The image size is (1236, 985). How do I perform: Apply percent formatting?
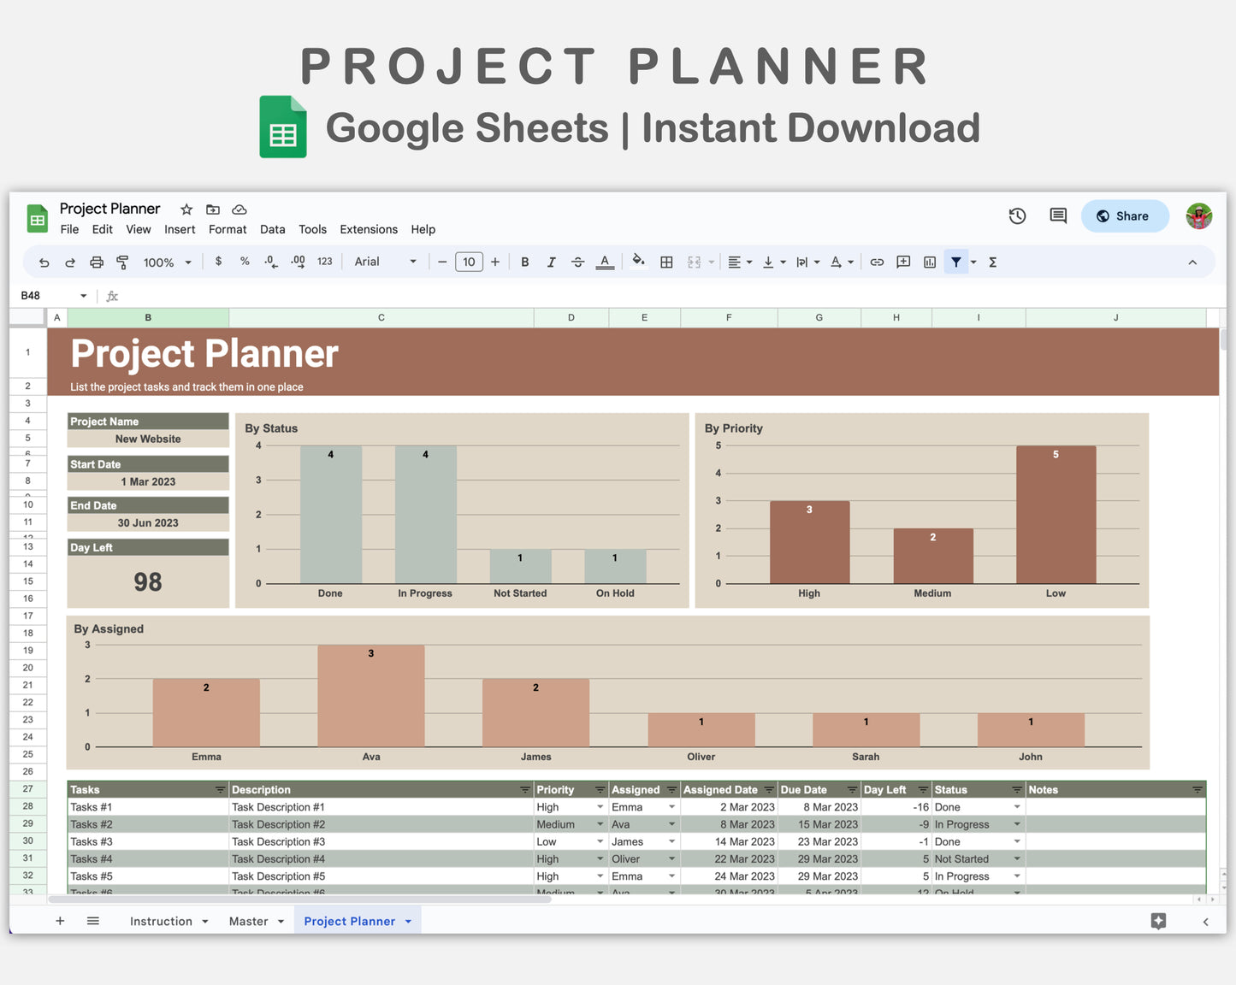pyautogui.click(x=245, y=262)
